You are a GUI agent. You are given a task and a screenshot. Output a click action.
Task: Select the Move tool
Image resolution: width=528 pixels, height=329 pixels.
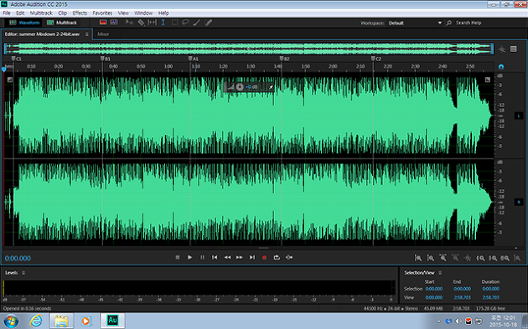(x=129, y=23)
